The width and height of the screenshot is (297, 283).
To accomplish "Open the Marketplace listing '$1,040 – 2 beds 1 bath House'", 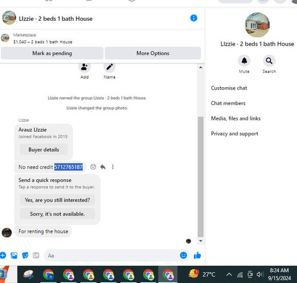I will [x=43, y=42].
